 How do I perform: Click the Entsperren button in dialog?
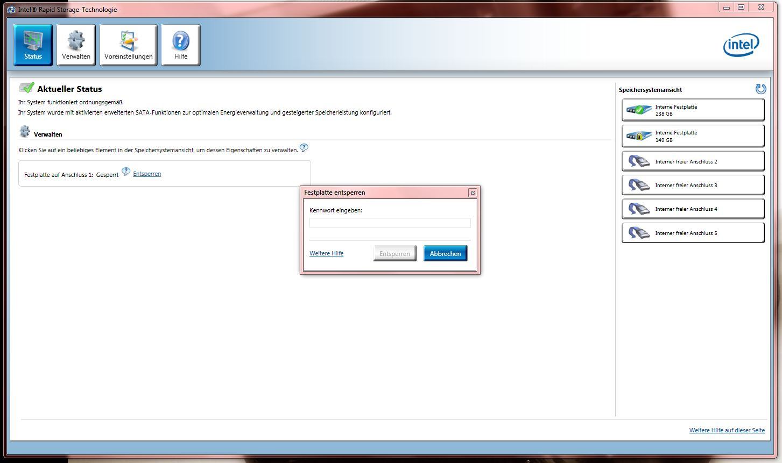pos(394,254)
